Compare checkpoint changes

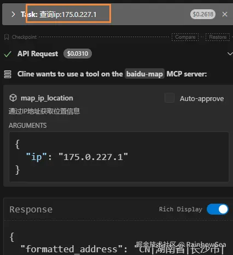[185, 37]
